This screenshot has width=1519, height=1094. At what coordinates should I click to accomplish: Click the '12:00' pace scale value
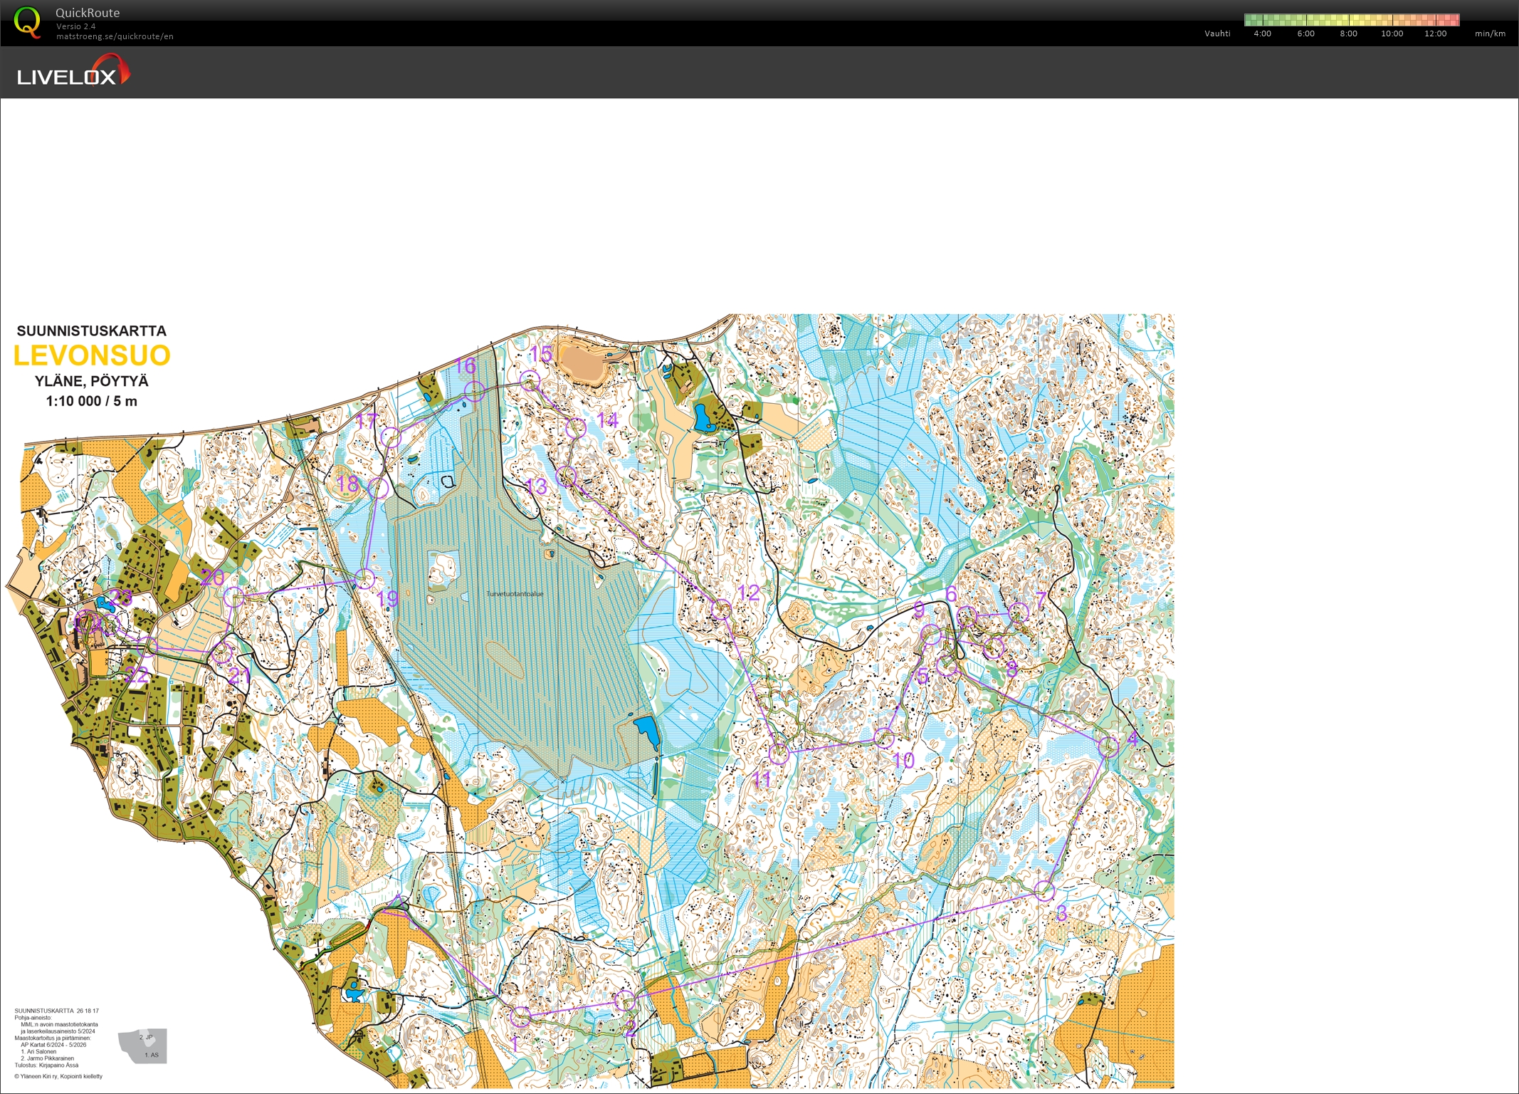pos(1435,33)
